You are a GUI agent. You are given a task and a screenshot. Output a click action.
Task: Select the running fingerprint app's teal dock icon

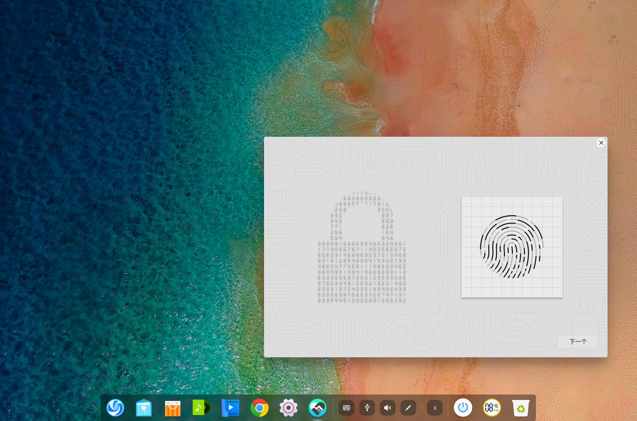318,408
